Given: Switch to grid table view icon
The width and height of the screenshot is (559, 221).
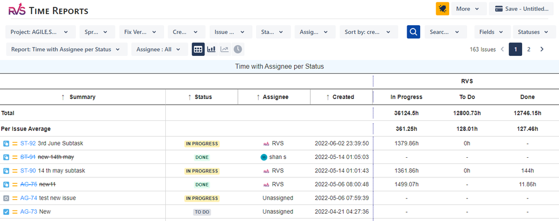Looking at the screenshot, I should (198, 49).
